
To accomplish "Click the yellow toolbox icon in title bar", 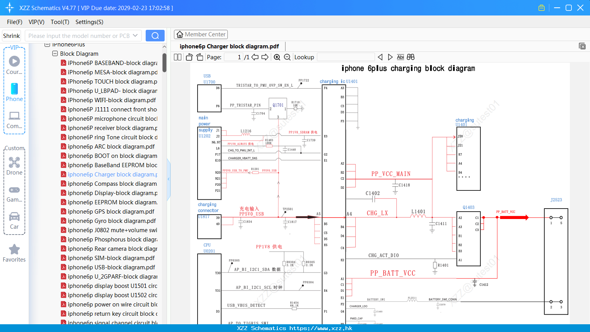I will 542,8.
